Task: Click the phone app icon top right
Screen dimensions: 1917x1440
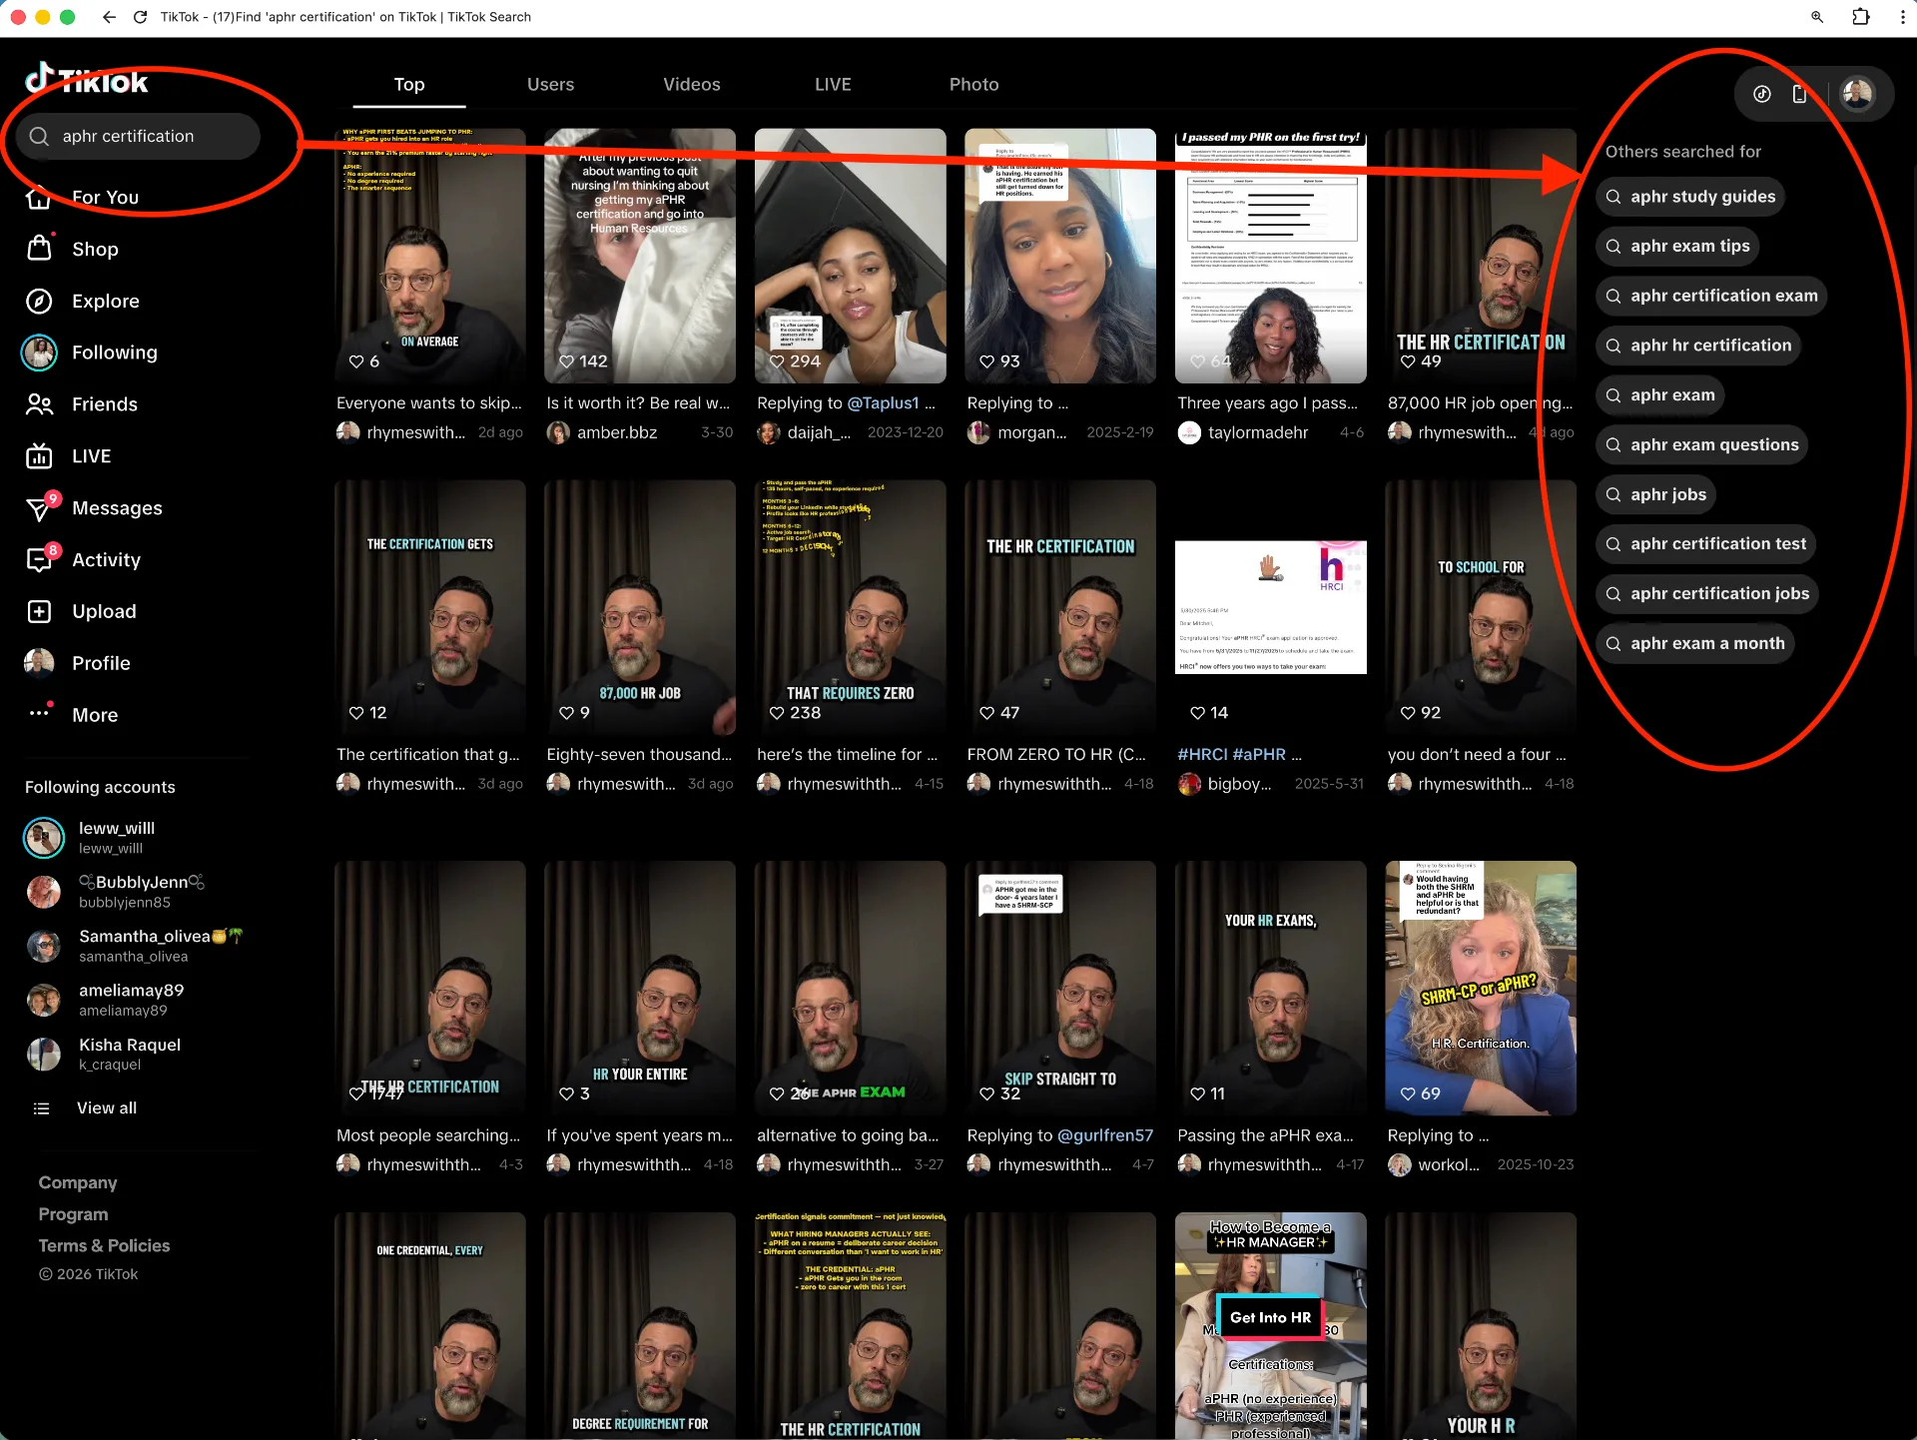Action: (1800, 94)
